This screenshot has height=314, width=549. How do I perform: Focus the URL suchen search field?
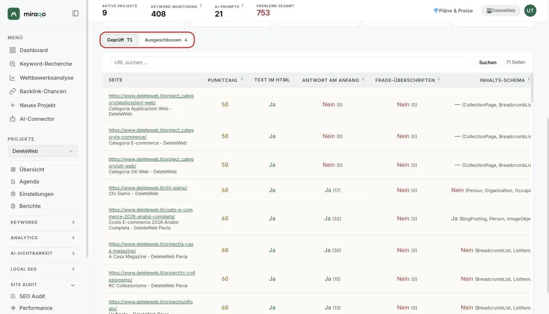click(x=290, y=62)
